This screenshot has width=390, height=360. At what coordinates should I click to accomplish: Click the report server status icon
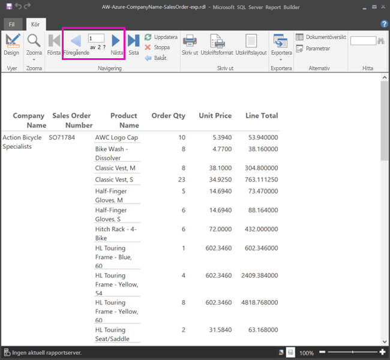tap(7, 352)
